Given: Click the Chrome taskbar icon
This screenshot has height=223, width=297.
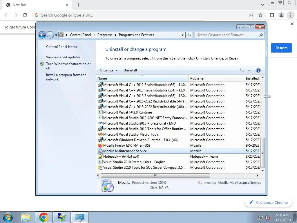Looking at the screenshot, I should pyautogui.click(x=44, y=217).
